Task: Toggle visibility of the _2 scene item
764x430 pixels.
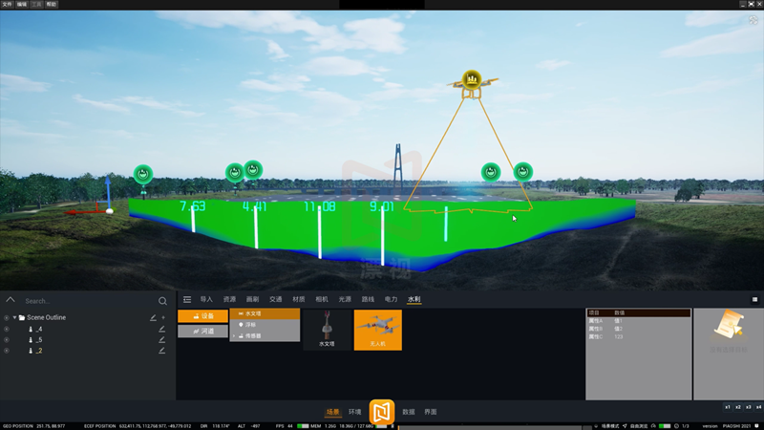Action: (x=6, y=351)
